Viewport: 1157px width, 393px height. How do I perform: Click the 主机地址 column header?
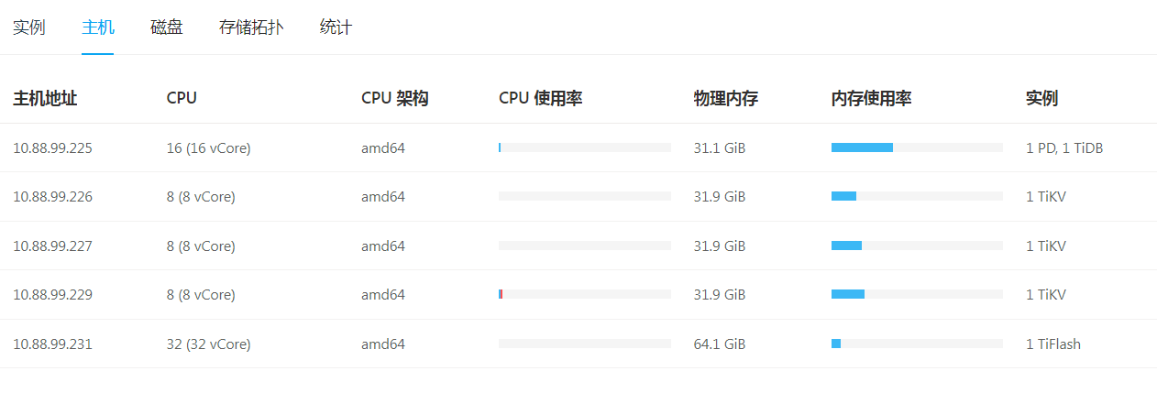(45, 98)
